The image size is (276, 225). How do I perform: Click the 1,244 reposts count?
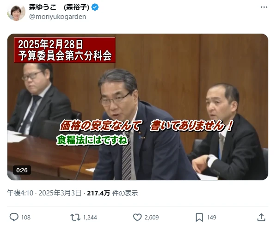(x=90, y=218)
